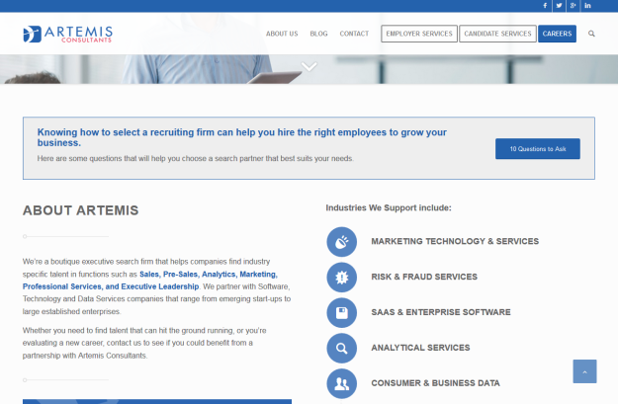Click the search magnifier in the navbar
The image size is (618, 404).
click(x=591, y=34)
